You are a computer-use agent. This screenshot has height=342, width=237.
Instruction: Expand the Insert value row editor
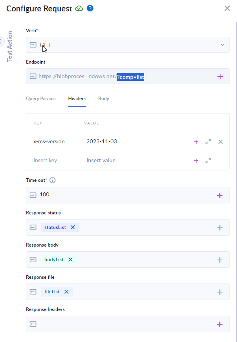pyautogui.click(x=208, y=160)
